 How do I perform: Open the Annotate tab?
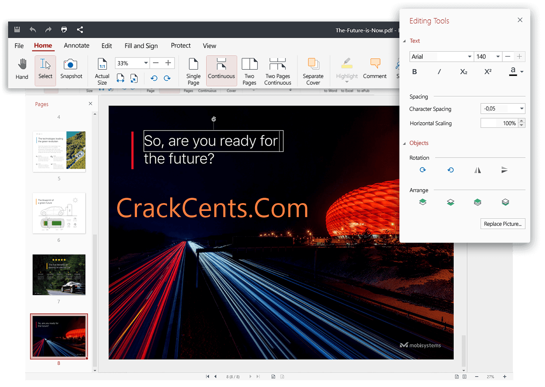point(77,46)
